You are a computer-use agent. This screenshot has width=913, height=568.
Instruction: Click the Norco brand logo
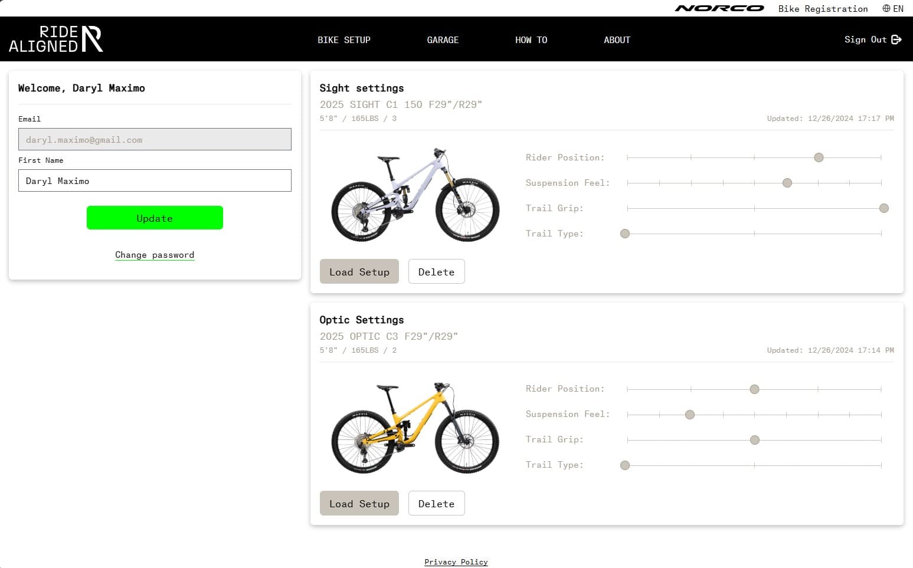point(719,8)
